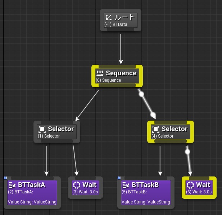Screen dimensions: 222x215
Task: Click the Sequence node's top input pin
Action: 117,67
